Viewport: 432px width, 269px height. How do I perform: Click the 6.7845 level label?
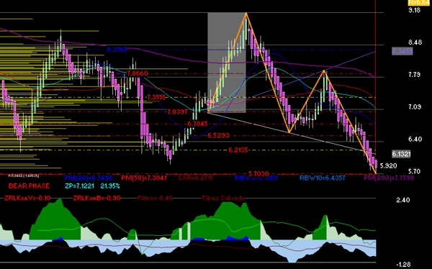197,124
